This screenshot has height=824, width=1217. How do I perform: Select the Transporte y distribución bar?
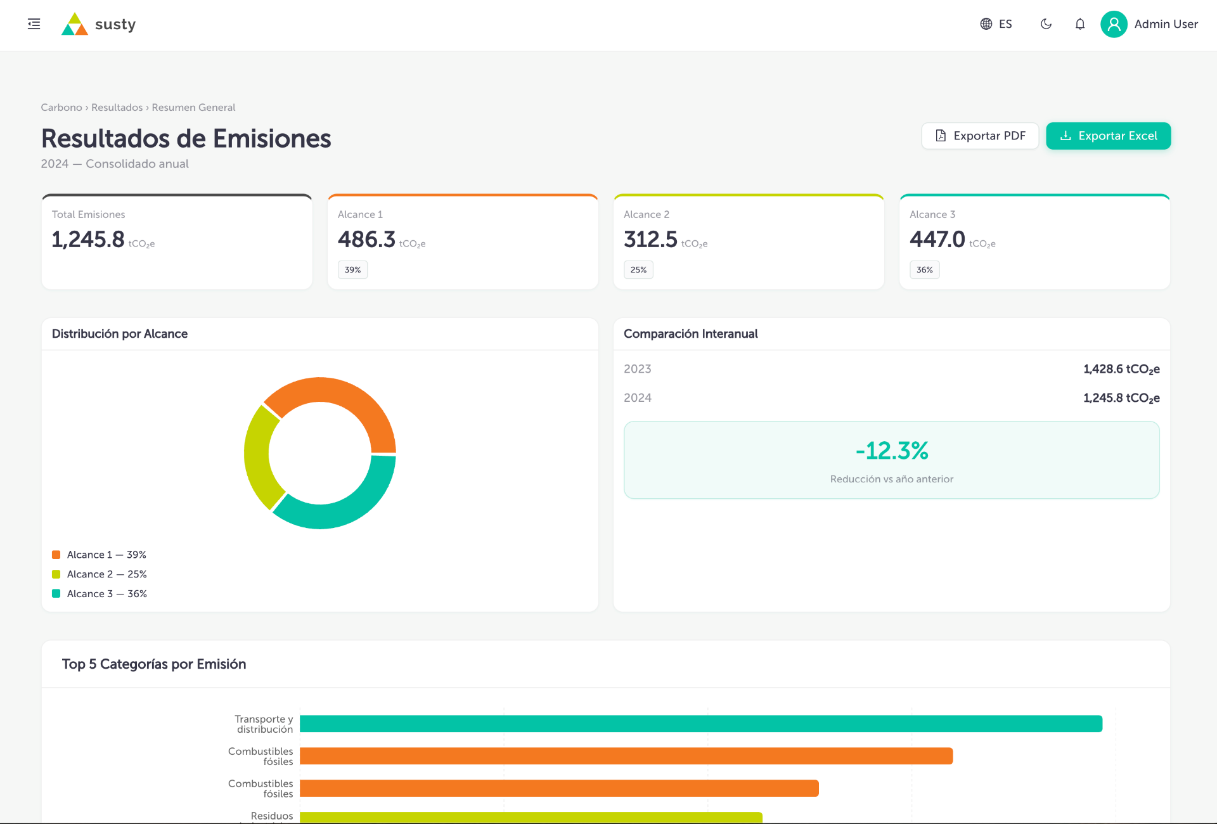[x=701, y=724]
